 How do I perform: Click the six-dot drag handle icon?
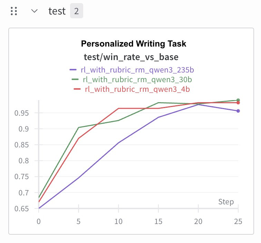tap(14, 11)
